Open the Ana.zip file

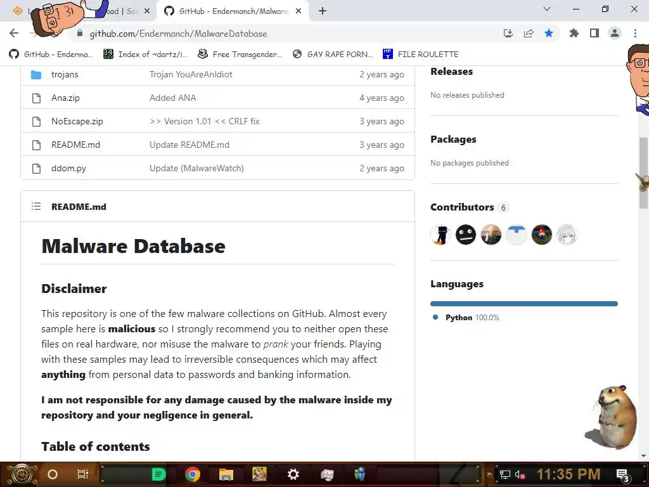[x=65, y=98]
